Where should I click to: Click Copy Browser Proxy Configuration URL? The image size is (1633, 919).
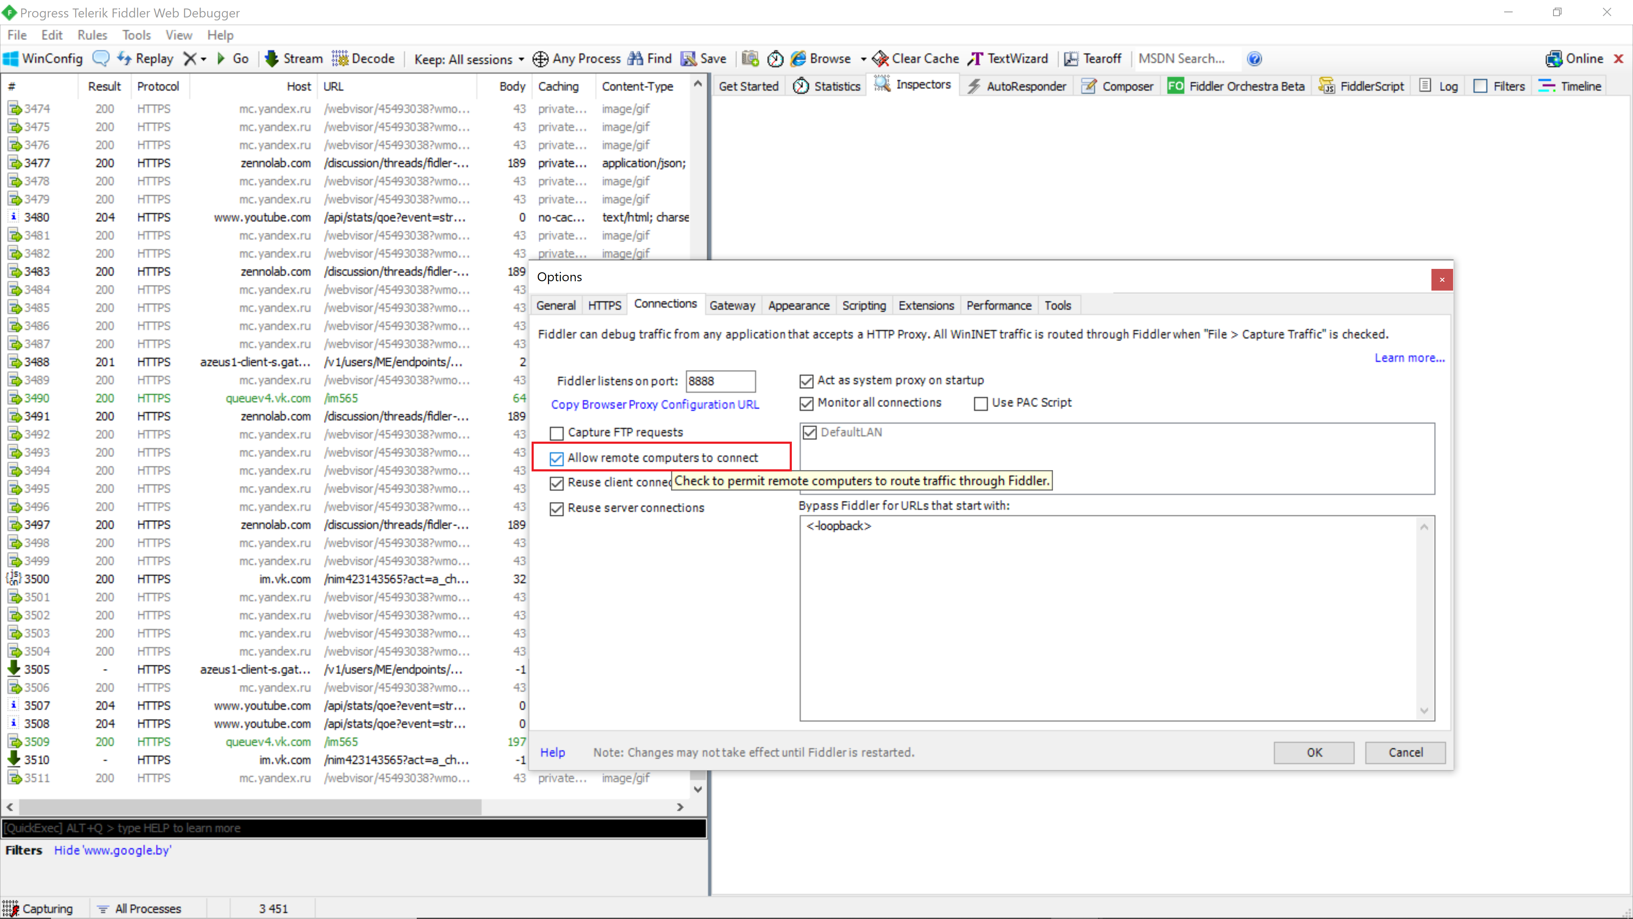point(655,405)
